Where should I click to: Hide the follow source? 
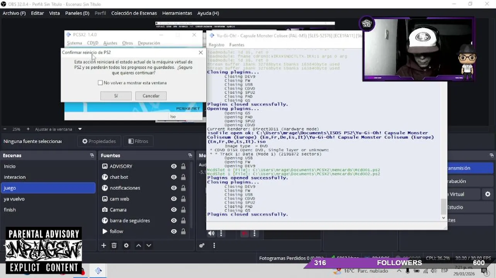(x=174, y=231)
